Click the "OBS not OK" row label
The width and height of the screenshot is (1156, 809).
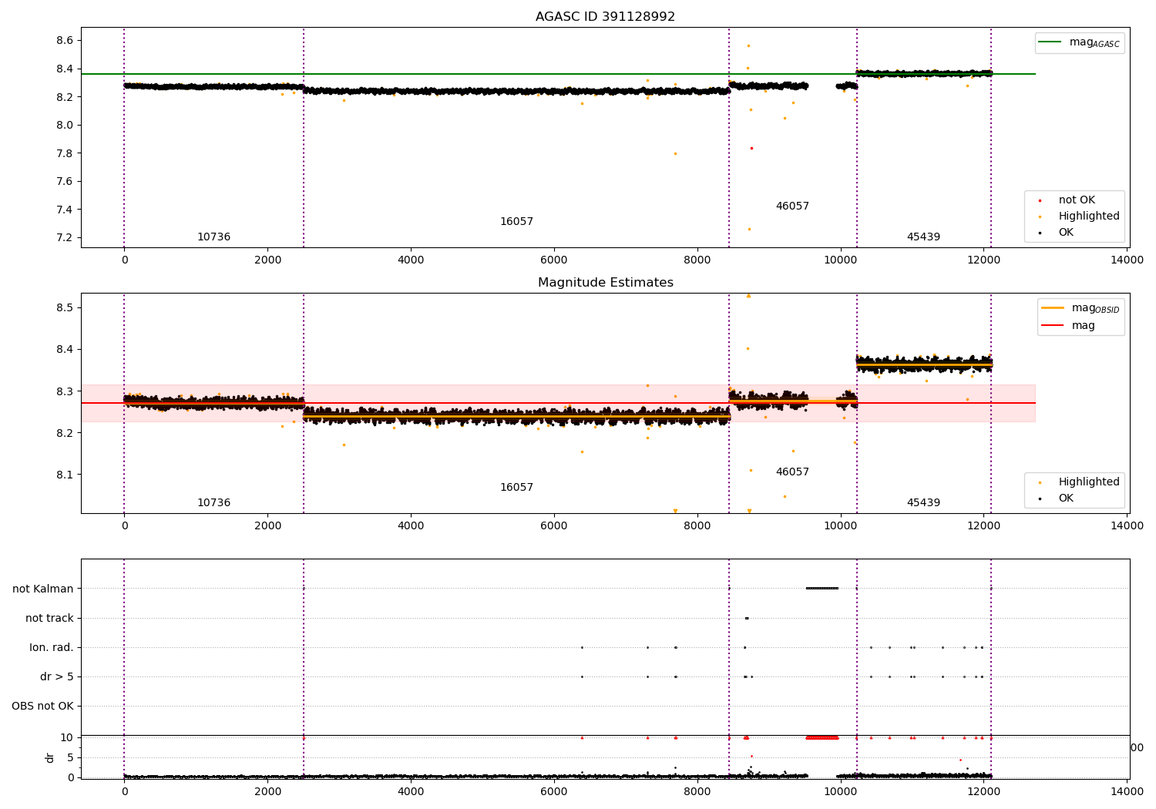coord(42,707)
